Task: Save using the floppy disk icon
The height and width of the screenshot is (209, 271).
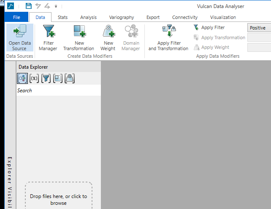Action: point(29,6)
